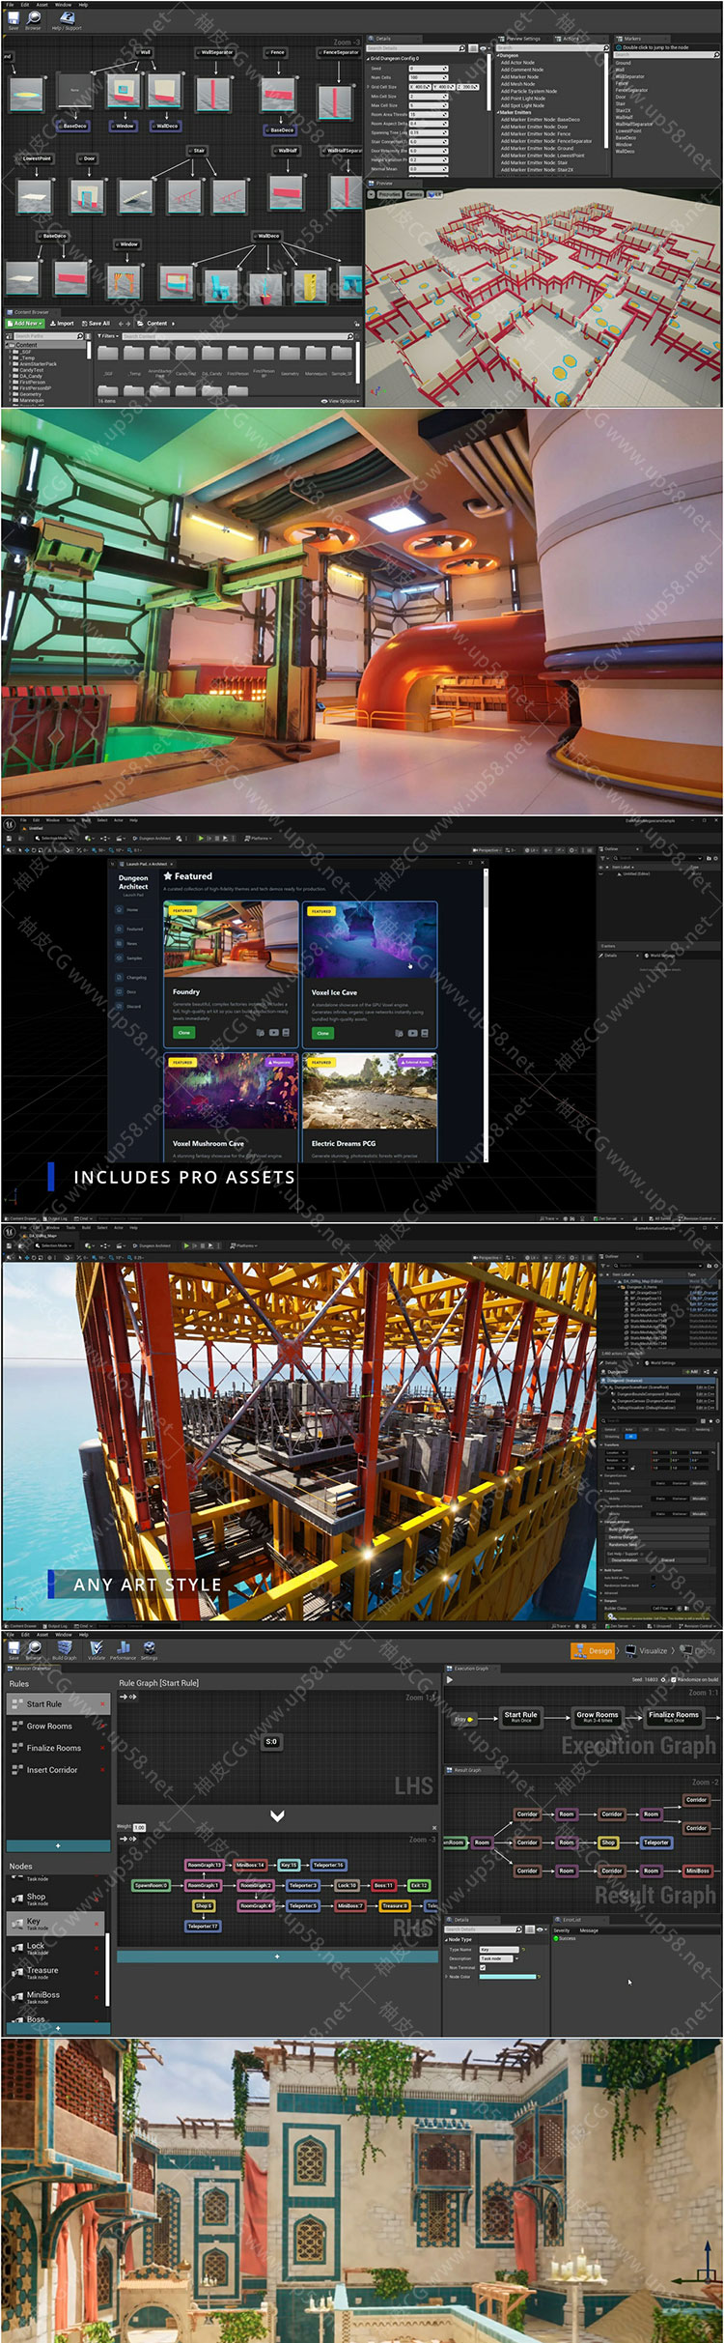This screenshot has width=724, height=2343.
Task: Remove the Lock node with its red X
Action: click(x=97, y=1949)
